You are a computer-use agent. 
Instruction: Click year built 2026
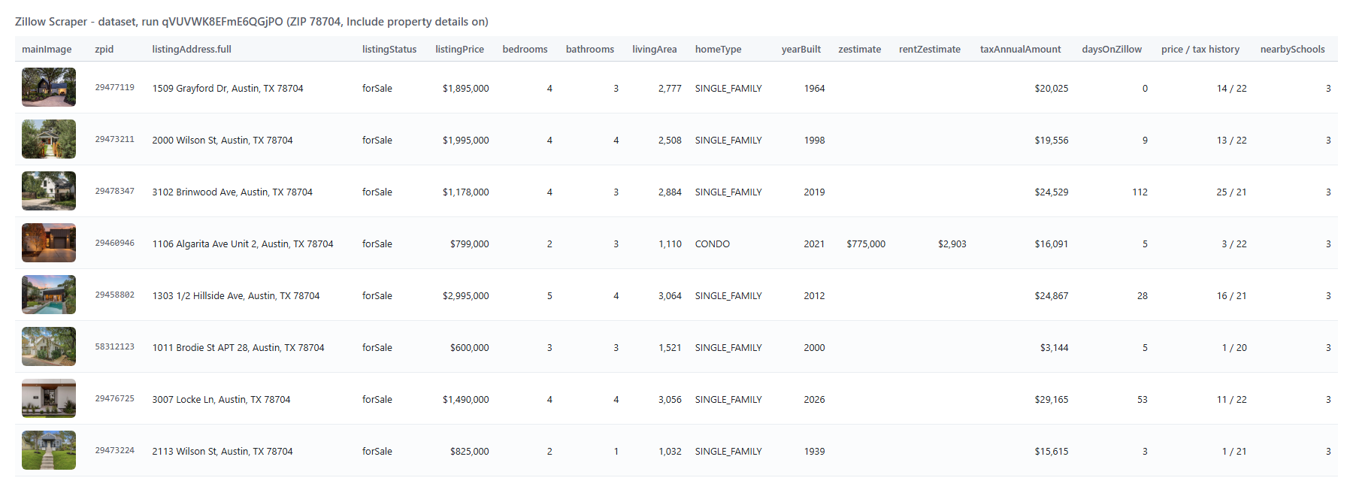tap(814, 400)
